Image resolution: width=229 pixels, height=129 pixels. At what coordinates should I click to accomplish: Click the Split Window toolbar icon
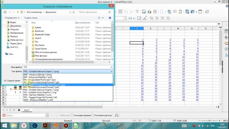(200, 12)
